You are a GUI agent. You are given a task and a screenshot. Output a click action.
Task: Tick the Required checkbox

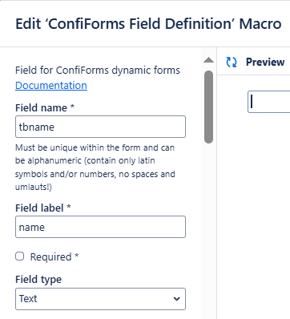pos(19,256)
